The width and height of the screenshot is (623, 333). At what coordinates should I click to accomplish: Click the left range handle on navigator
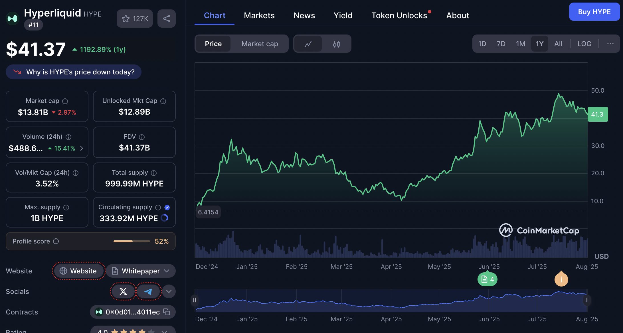(x=195, y=300)
